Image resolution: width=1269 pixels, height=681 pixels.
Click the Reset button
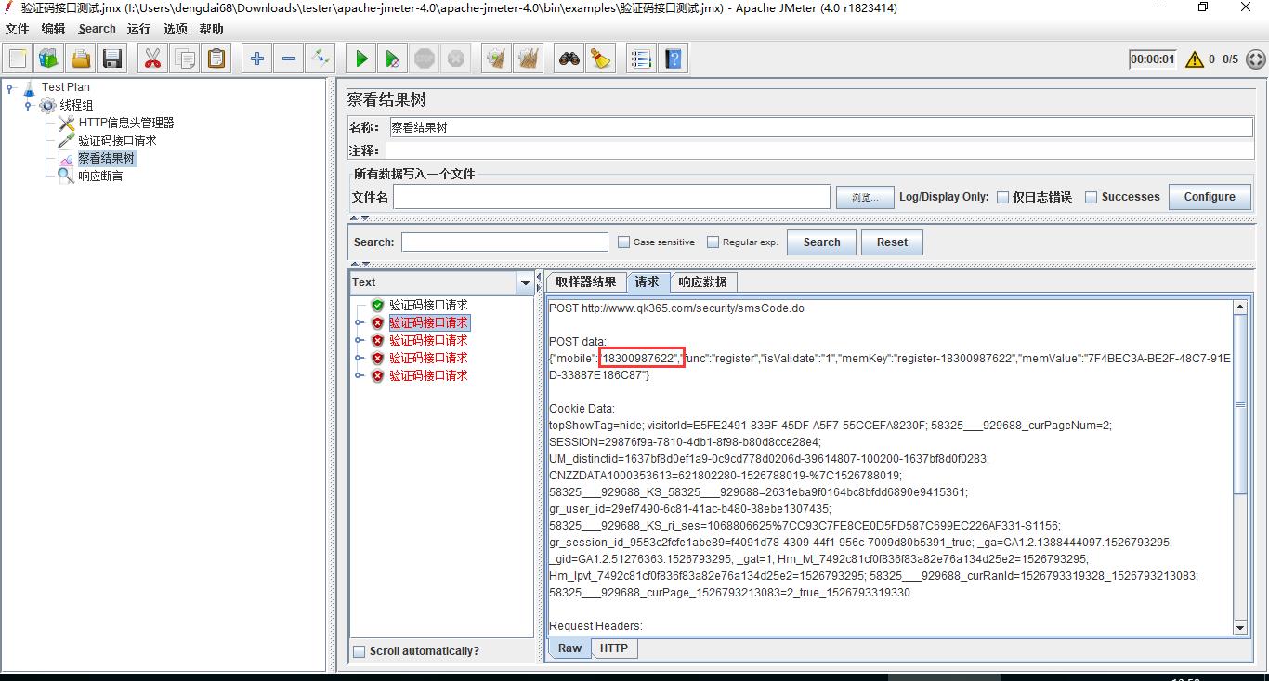892,242
